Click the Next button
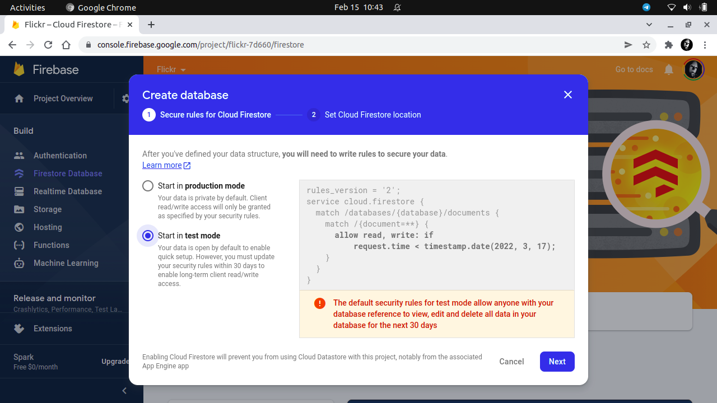 click(x=557, y=362)
